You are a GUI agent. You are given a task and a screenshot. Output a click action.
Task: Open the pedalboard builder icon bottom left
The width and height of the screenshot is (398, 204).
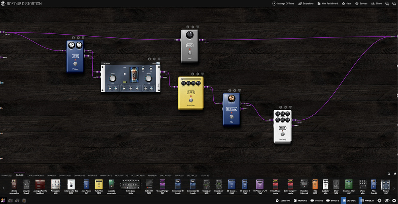[x=4, y=200]
